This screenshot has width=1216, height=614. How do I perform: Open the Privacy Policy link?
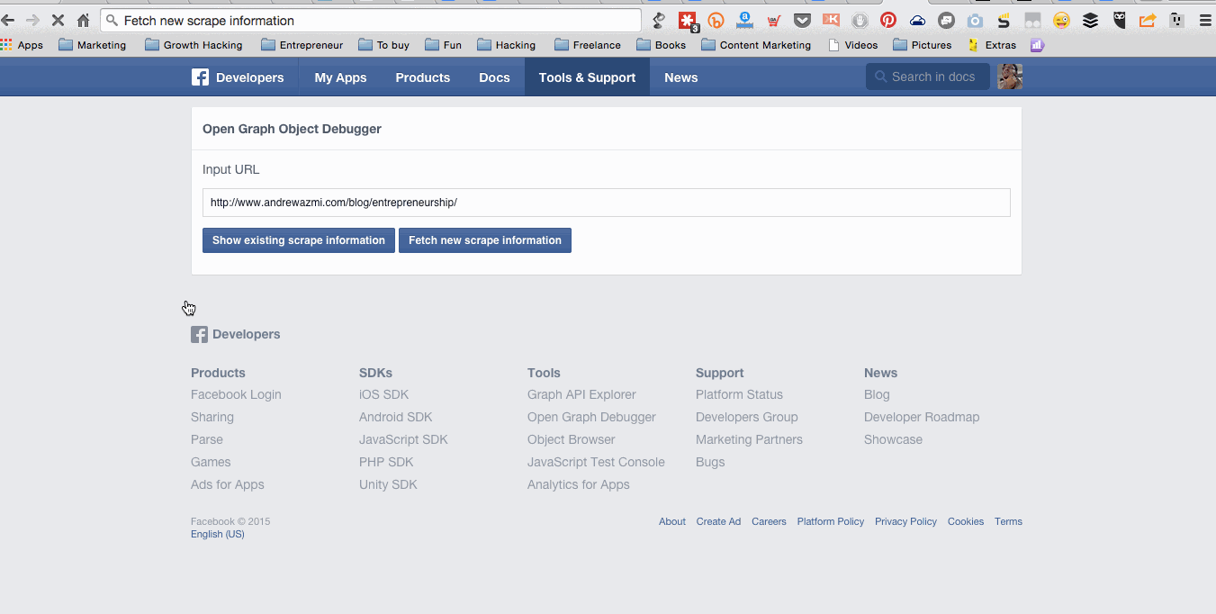click(905, 521)
